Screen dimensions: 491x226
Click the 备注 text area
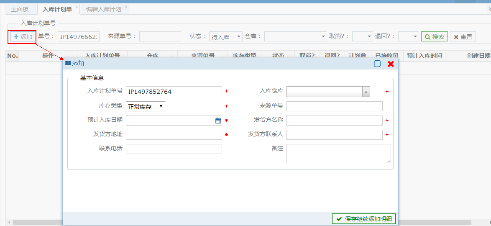point(338,154)
